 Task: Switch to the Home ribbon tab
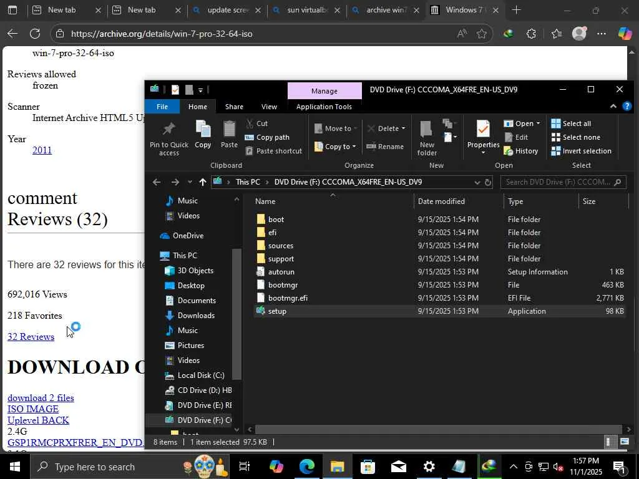pyautogui.click(x=198, y=107)
